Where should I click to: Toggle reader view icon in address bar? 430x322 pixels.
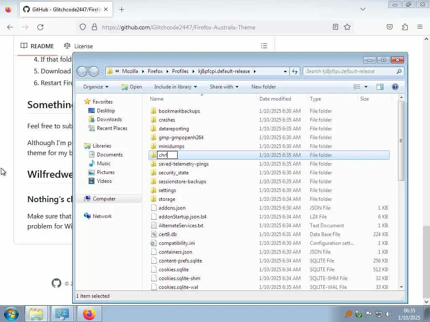tap(335, 27)
